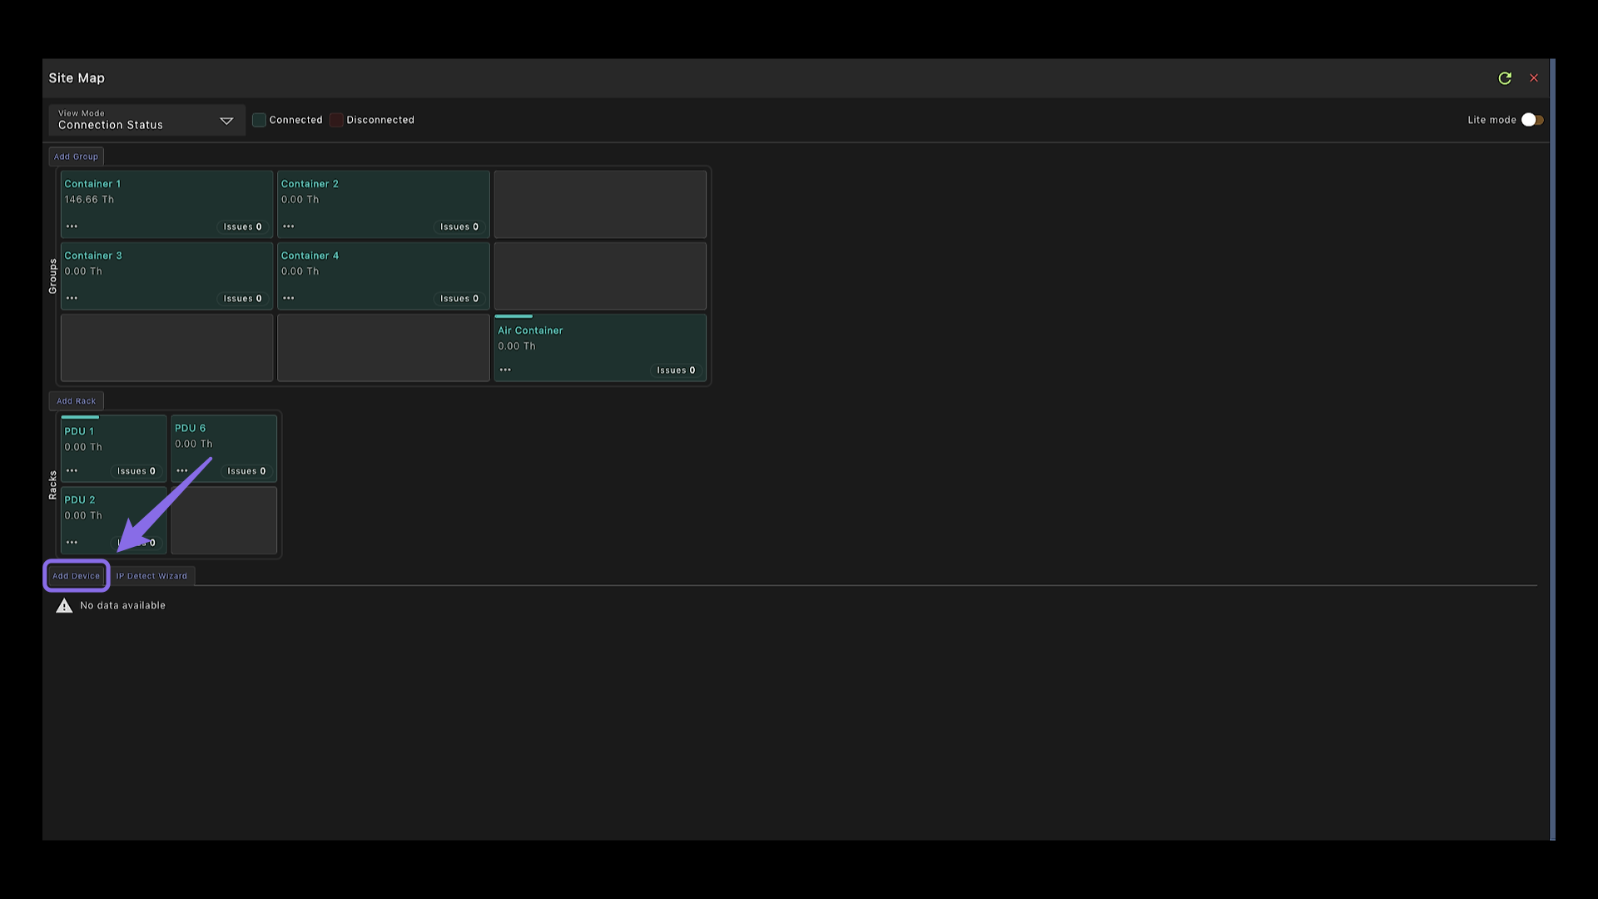Click the Issues badge on PDU 1
1598x899 pixels.
pyautogui.click(x=136, y=471)
